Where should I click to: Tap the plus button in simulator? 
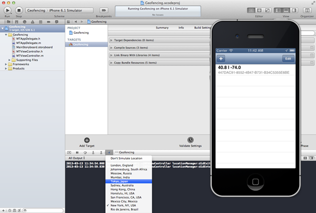(x=221, y=59)
